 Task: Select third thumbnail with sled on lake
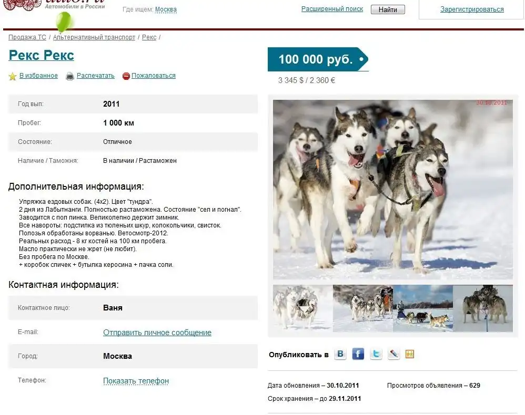click(423, 308)
